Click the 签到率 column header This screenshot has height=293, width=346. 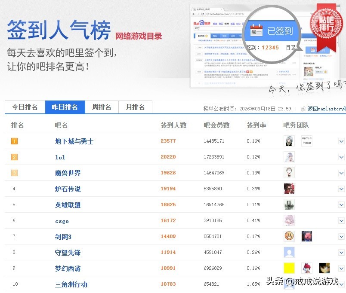(256, 125)
